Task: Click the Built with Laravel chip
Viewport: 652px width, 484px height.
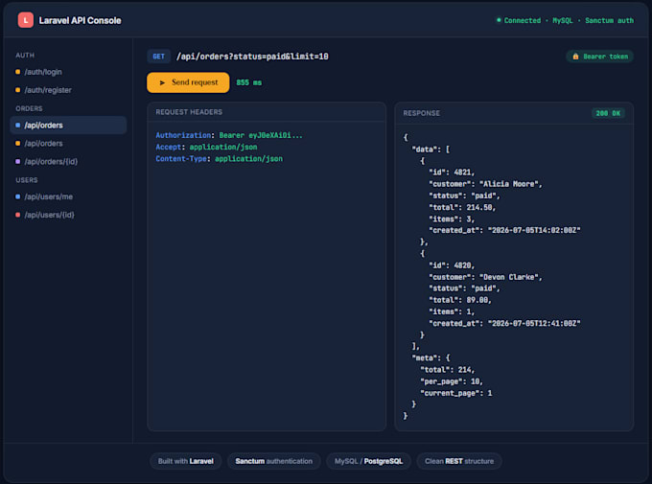Action: point(185,461)
